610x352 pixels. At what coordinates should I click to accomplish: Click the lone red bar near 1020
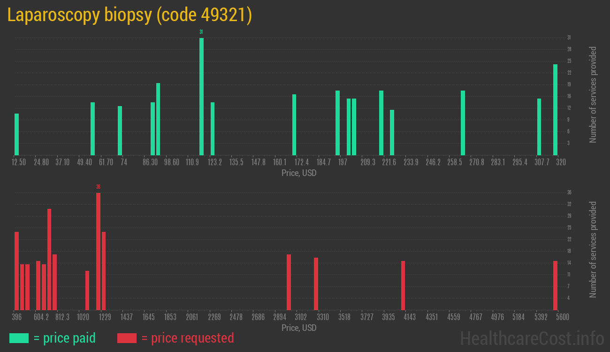coord(87,290)
